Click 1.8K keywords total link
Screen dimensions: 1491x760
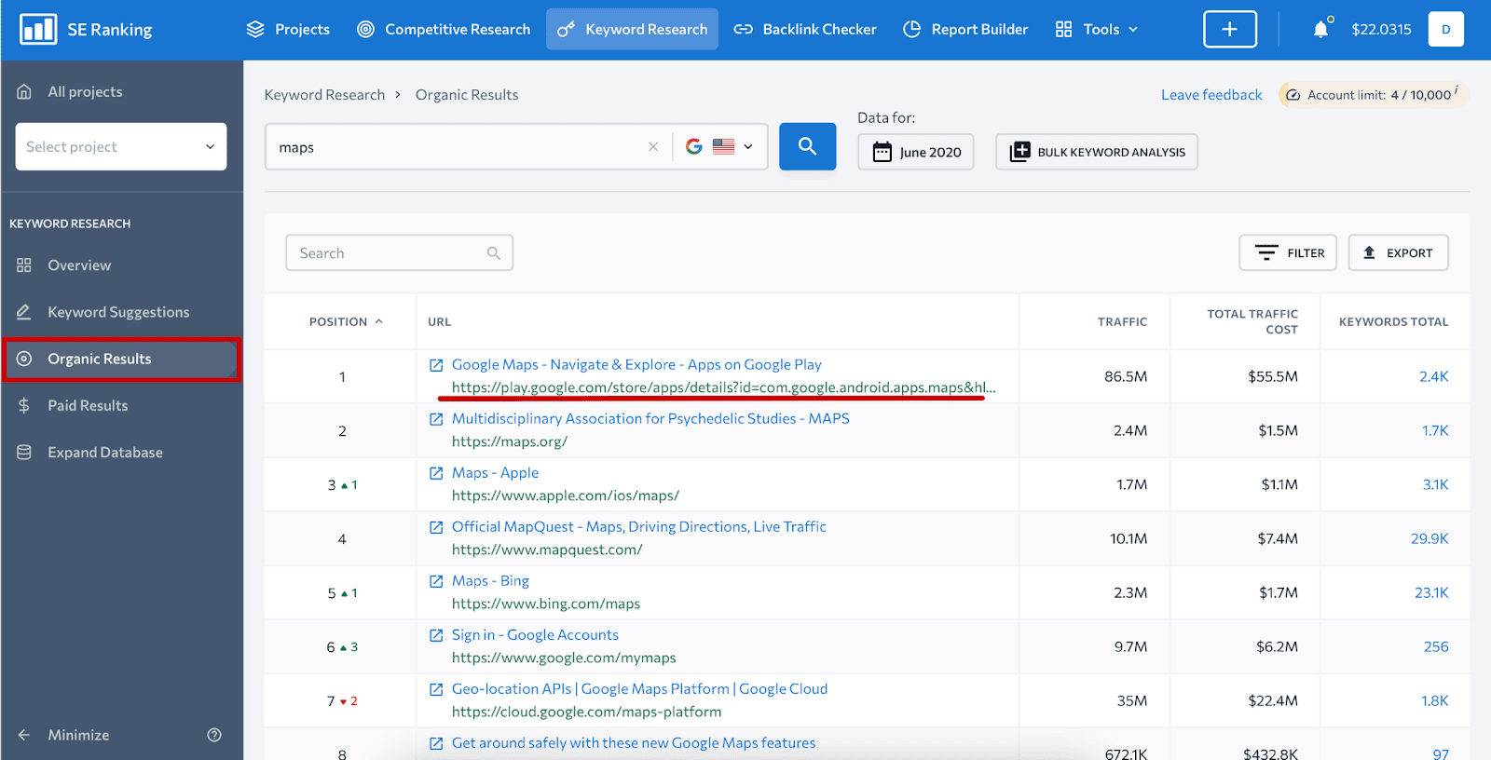click(x=1435, y=700)
